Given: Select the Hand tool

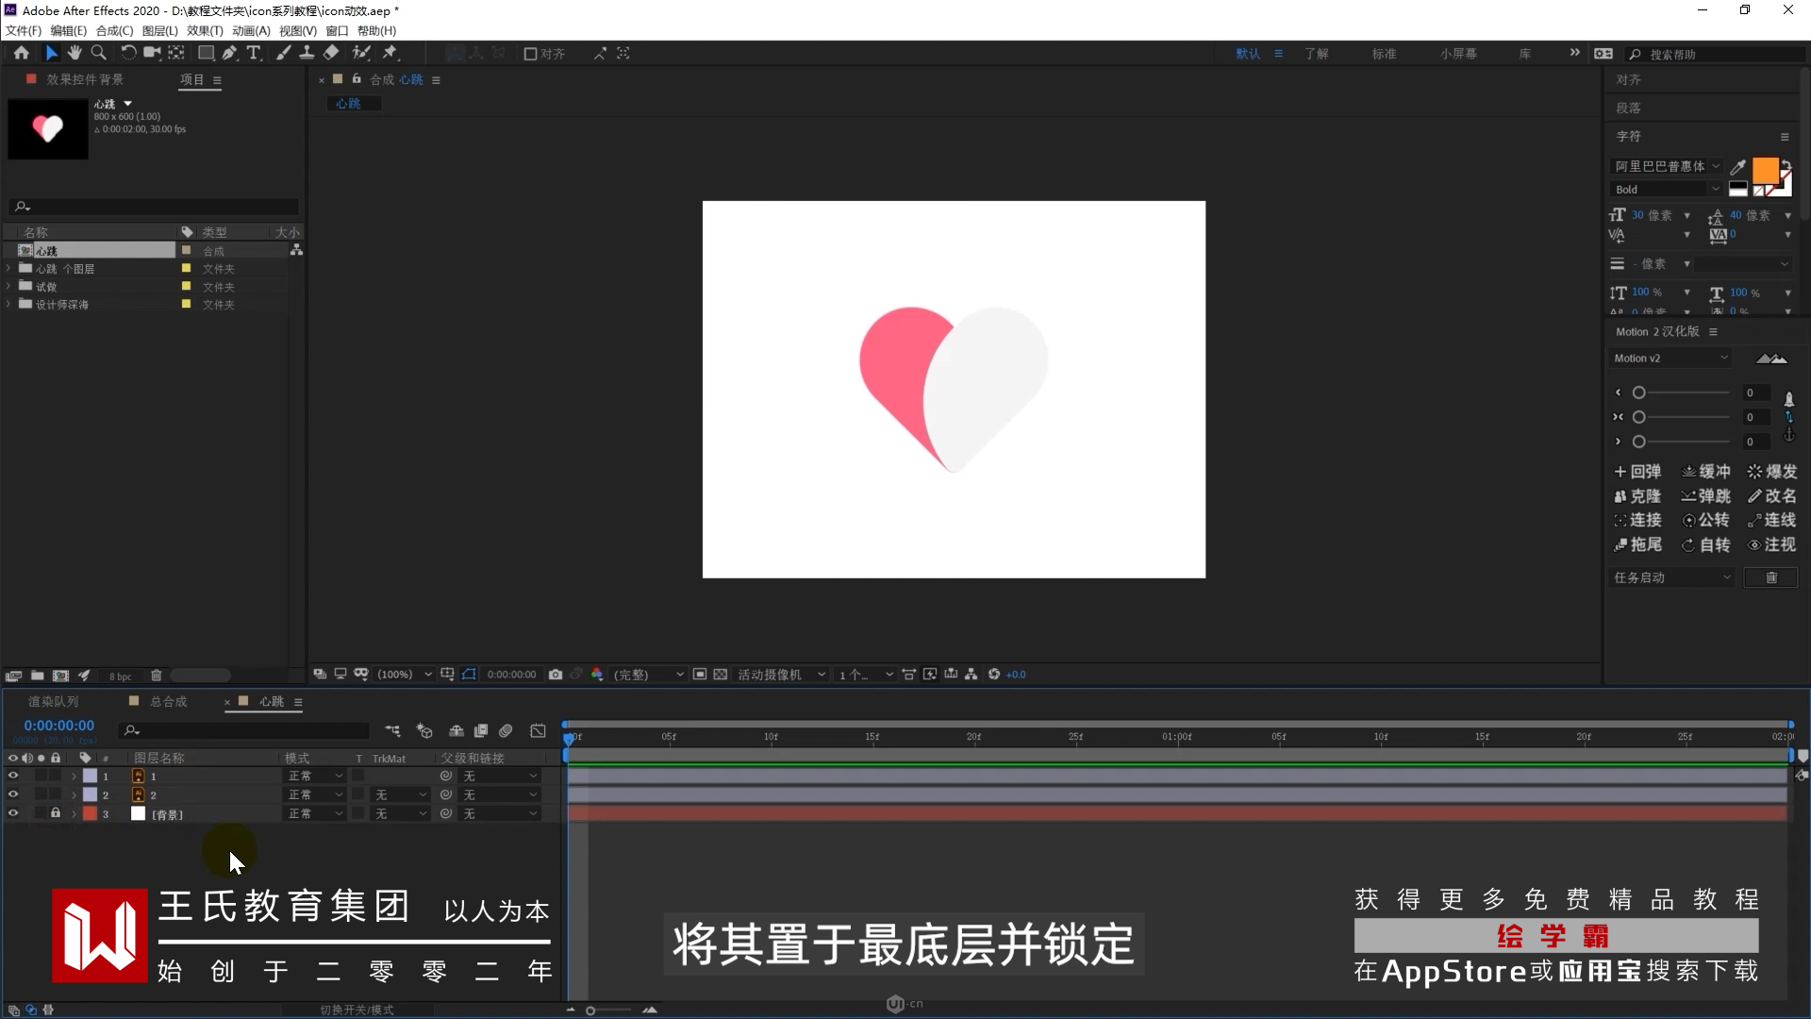Looking at the screenshot, I should click(x=75, y=53).
